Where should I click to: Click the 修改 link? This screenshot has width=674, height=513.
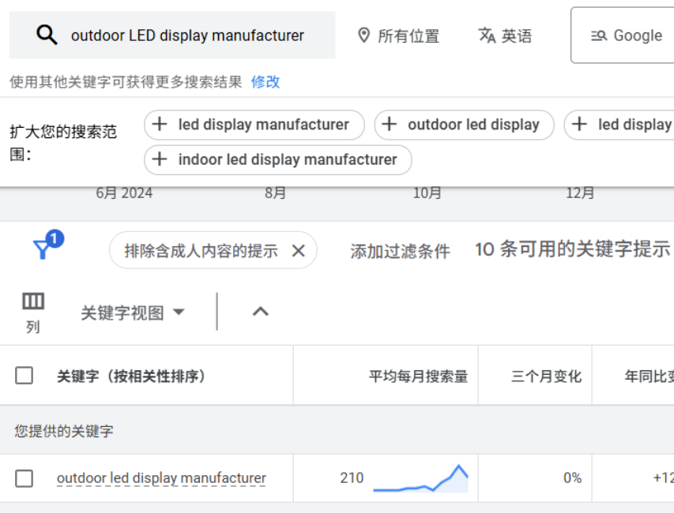point(265,82)
